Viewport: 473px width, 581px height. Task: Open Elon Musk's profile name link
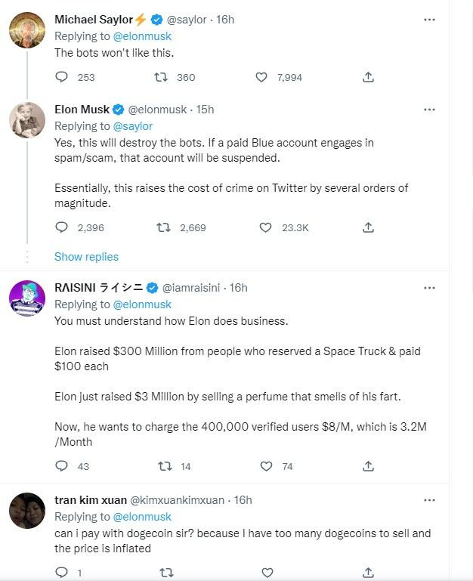pos(82,110)
